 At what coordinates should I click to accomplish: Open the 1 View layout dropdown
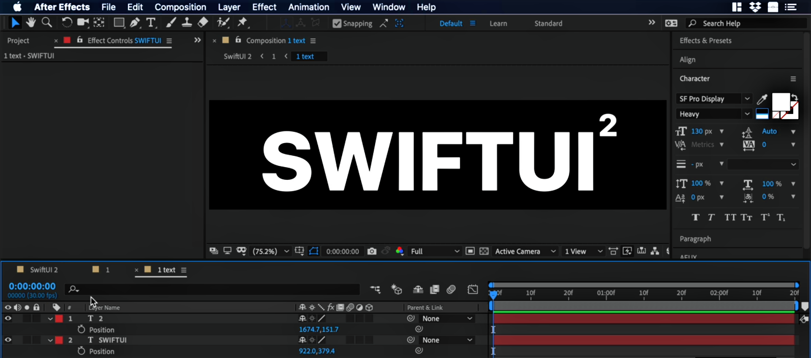point(583,251)
